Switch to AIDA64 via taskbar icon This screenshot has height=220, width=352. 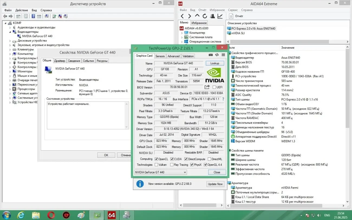pyautogui.click(x=112, y=215)
